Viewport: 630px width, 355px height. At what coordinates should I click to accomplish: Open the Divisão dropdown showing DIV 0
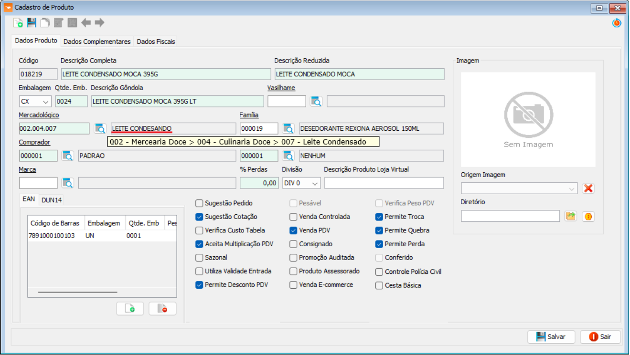pos(315,183)
